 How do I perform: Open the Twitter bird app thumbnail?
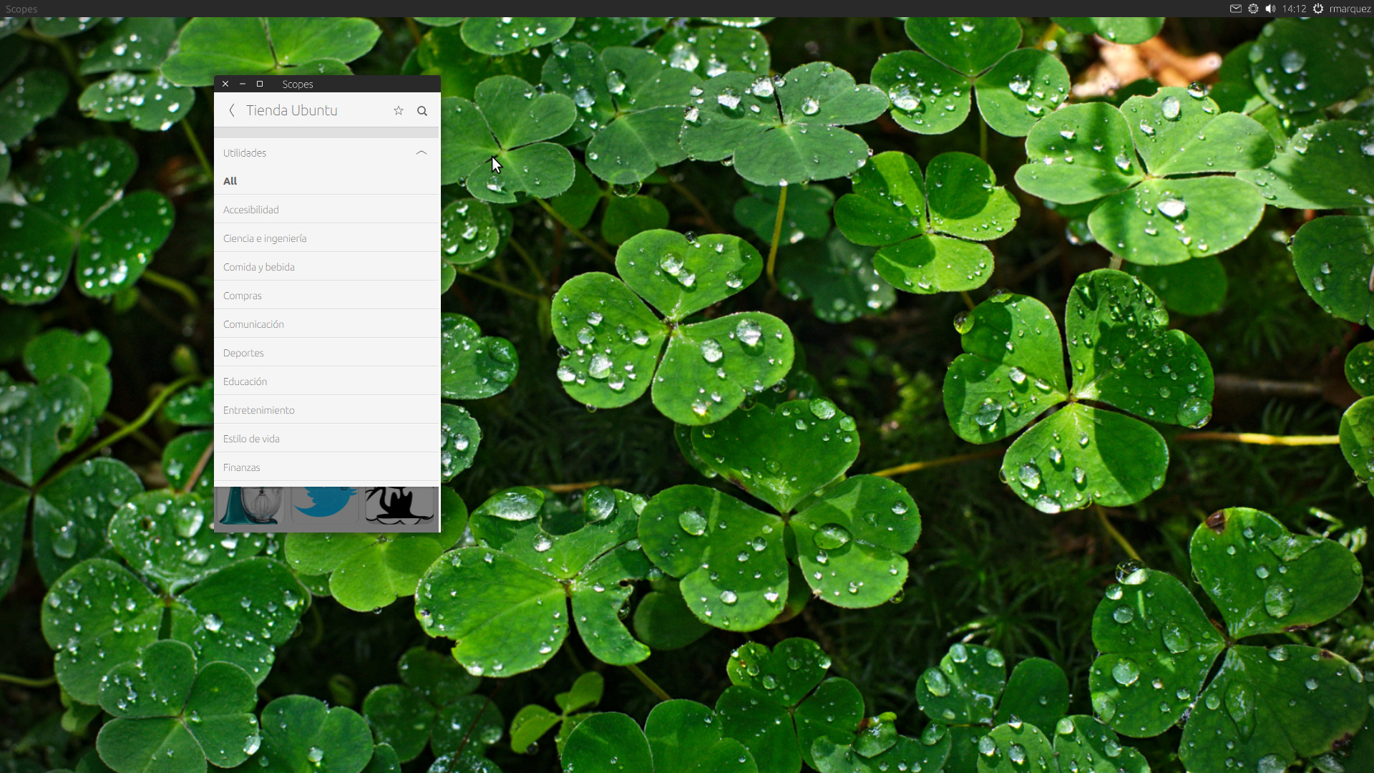[x=325, y=504]
